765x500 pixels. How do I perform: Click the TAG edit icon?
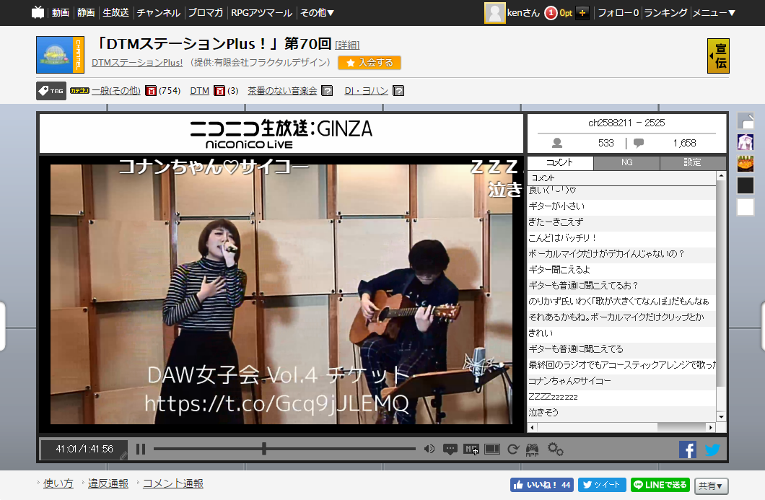(x=51, y=91)
